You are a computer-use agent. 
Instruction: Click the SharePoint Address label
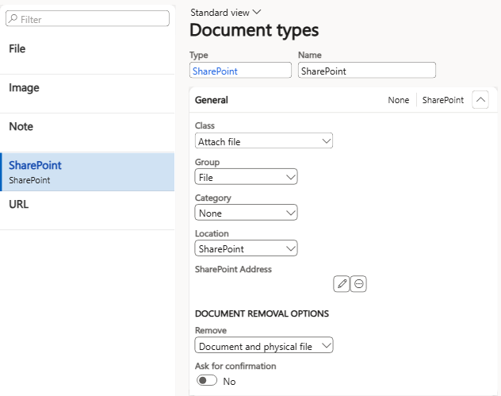[x=233, y=269]
